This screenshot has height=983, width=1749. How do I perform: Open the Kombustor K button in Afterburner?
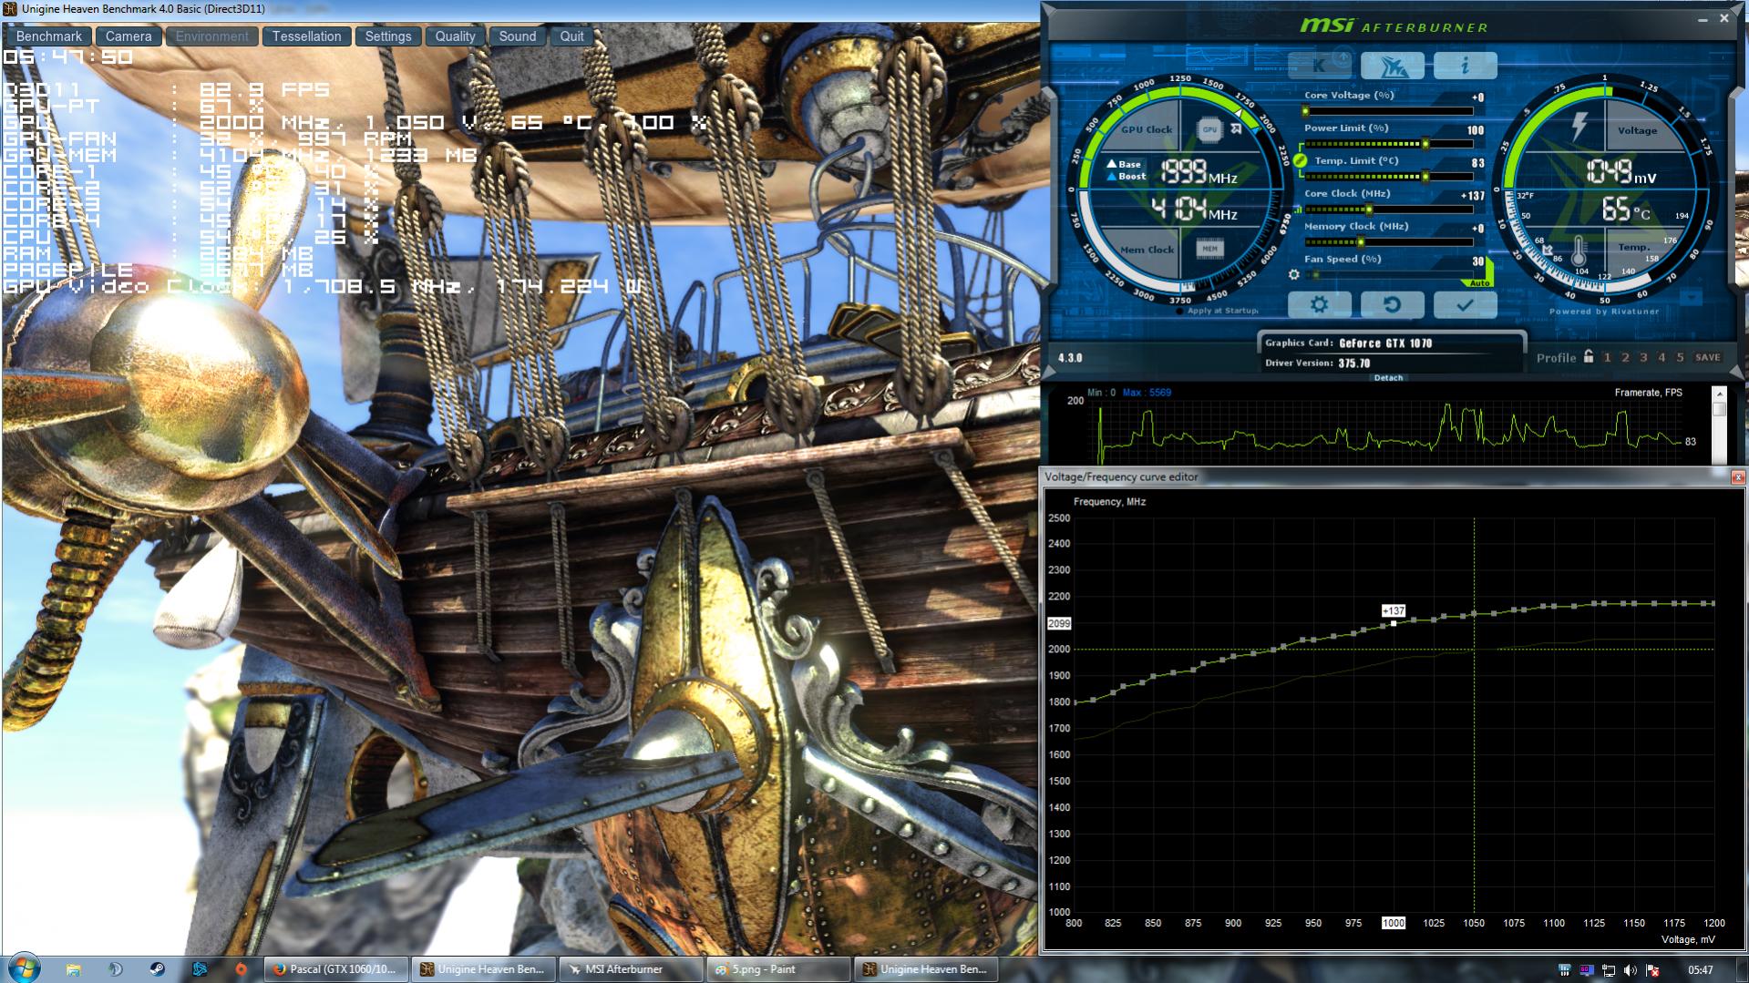pyautogui.click(x=1320, y=66)
